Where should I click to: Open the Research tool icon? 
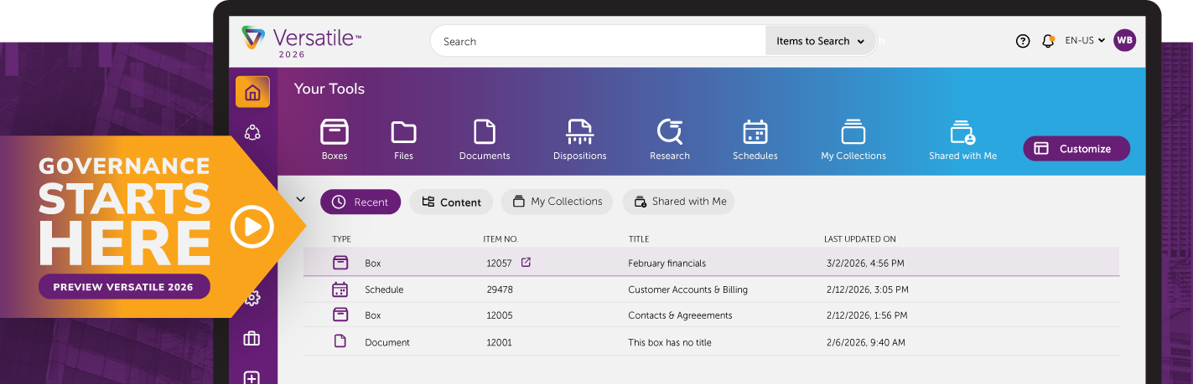point(669,132)
